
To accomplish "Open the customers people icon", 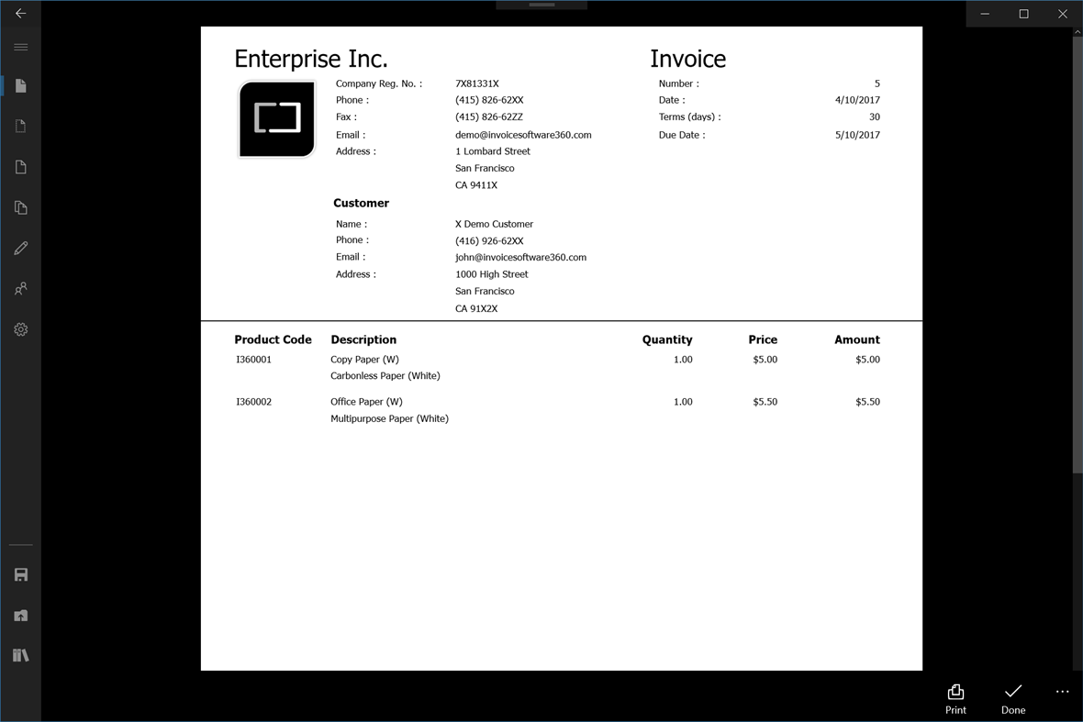I will point(20,288).
